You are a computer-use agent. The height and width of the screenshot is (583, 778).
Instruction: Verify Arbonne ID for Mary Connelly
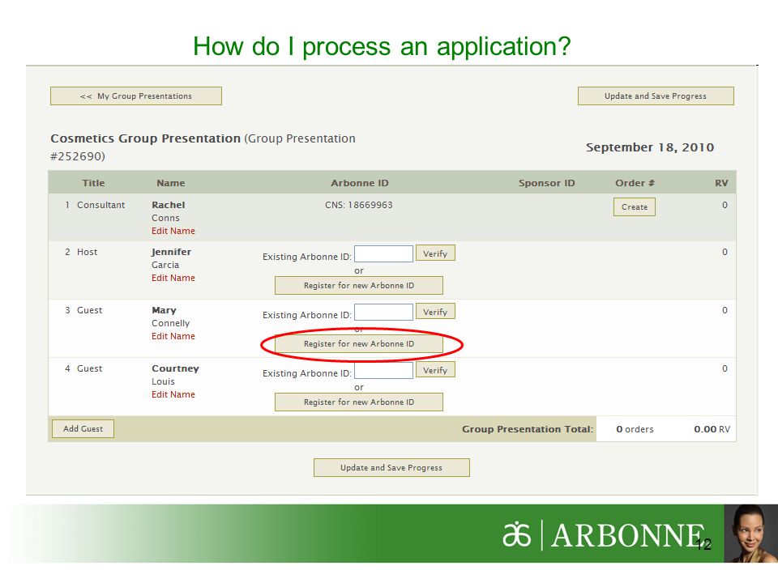[435, 312]
